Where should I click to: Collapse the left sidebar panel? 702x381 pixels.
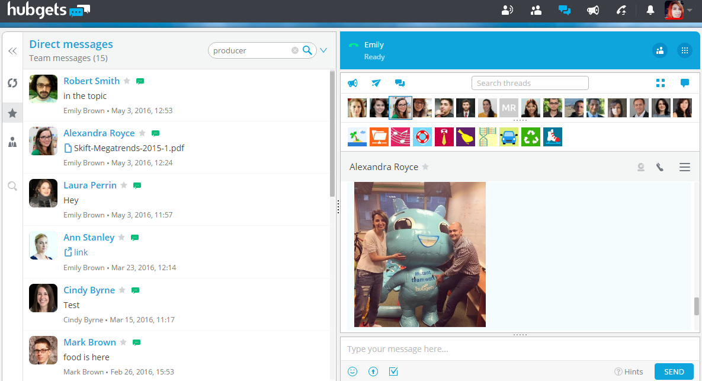coord(12,51)
